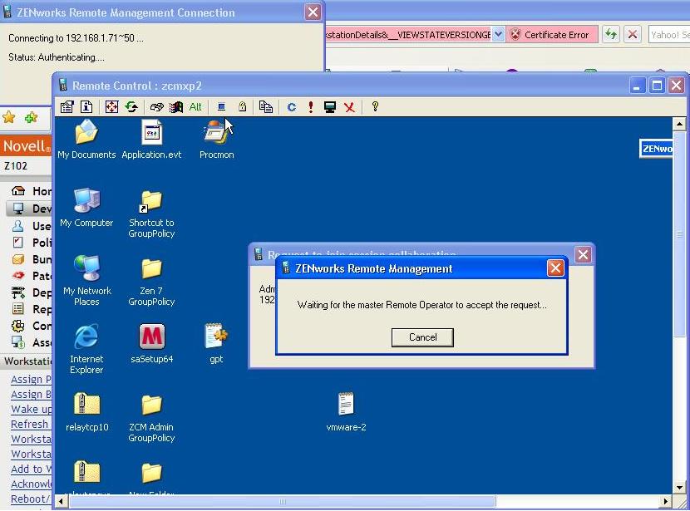
Task: Click the horizontal scrollbar thumb
Action: coord(282,501)
